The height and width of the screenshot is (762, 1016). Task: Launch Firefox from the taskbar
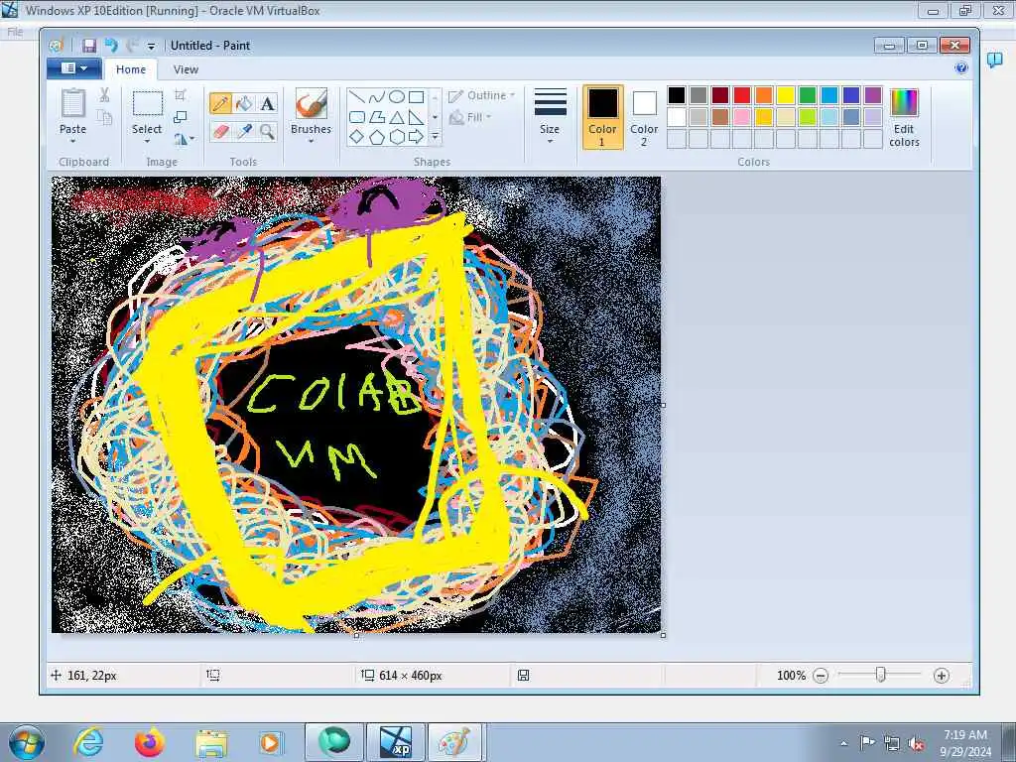tap(150, 742)
